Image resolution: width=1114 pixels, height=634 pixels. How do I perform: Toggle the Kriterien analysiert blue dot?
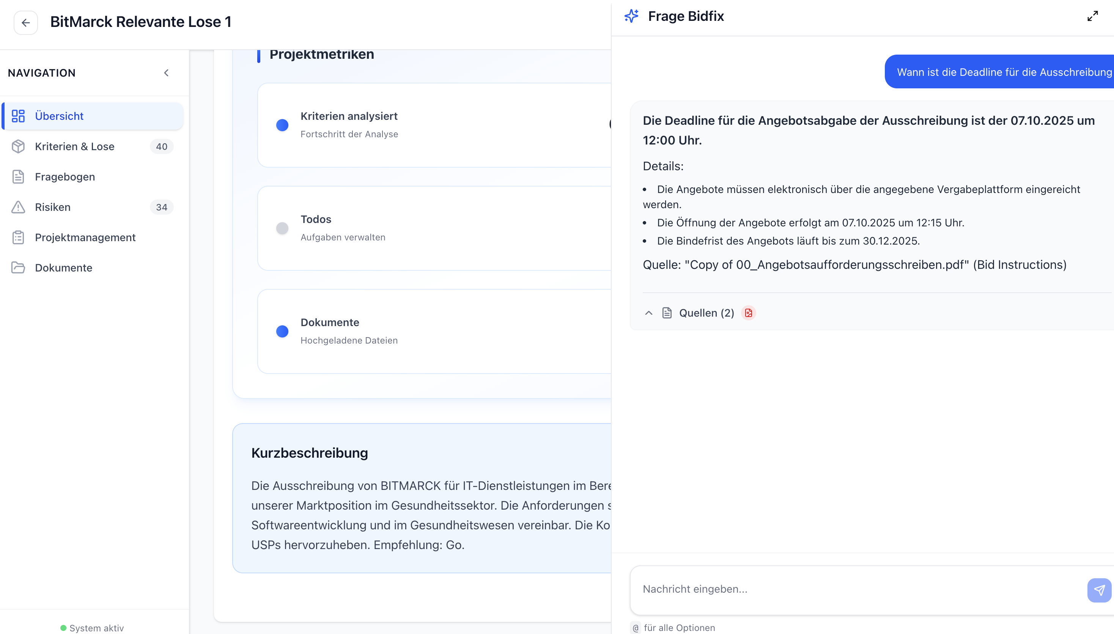(x=282, y=125)
